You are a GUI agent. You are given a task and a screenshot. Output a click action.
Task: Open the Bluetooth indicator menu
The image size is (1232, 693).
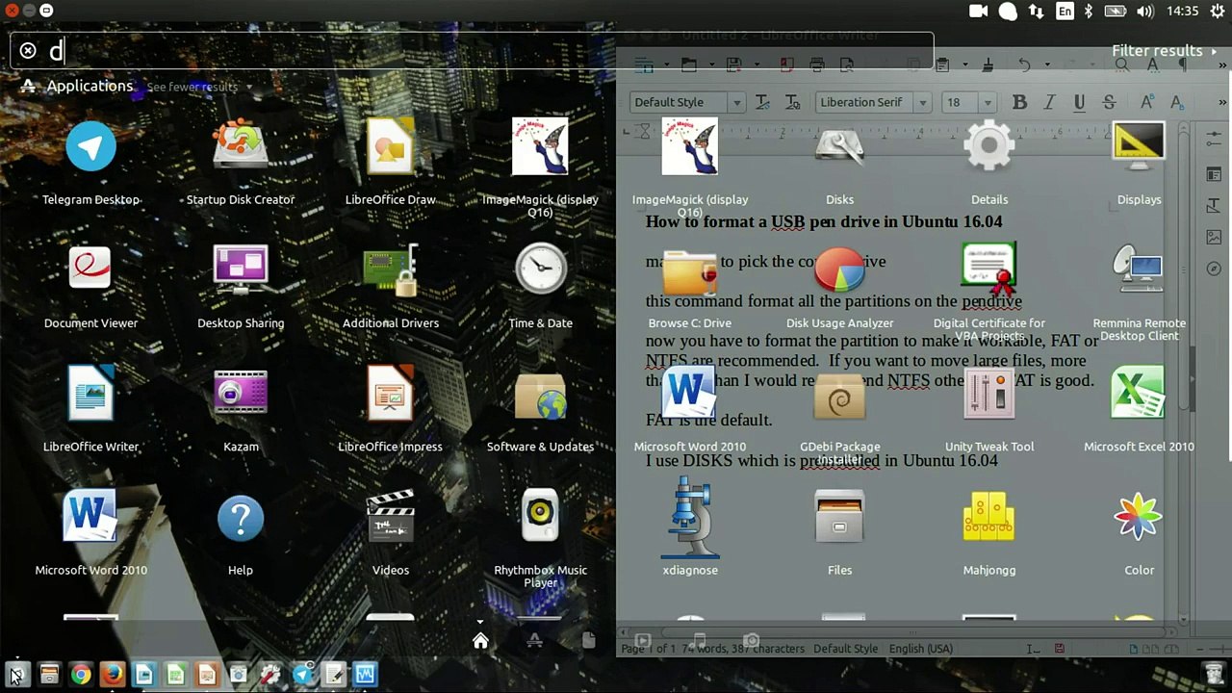tap(1090, 12)
